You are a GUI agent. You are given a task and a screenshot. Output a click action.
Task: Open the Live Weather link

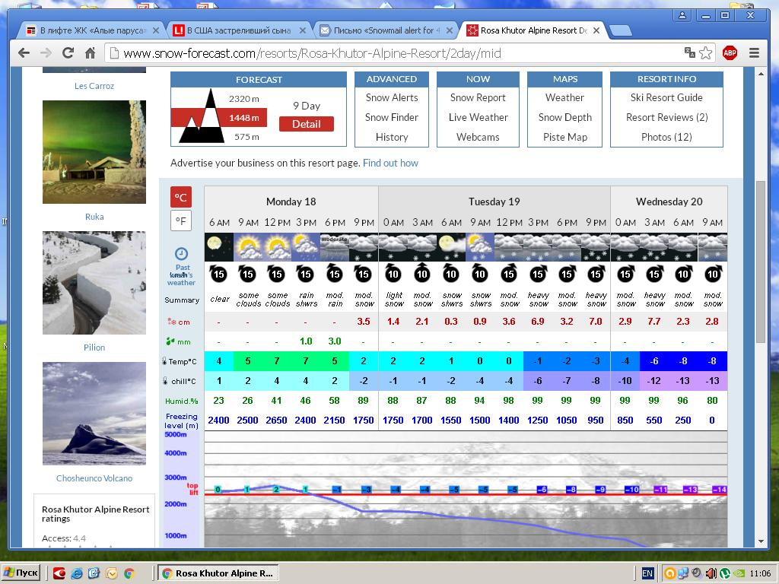478,117
